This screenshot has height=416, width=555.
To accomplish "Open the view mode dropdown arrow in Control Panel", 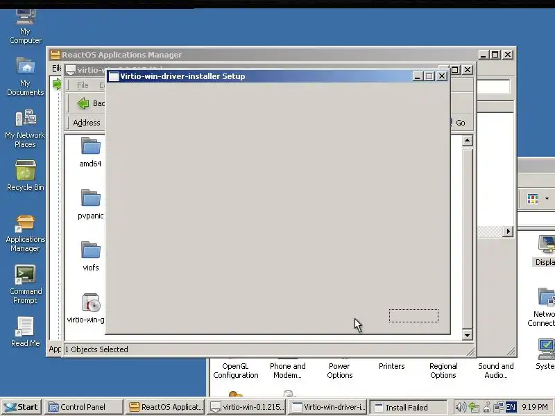I will [x=547, y=198].
